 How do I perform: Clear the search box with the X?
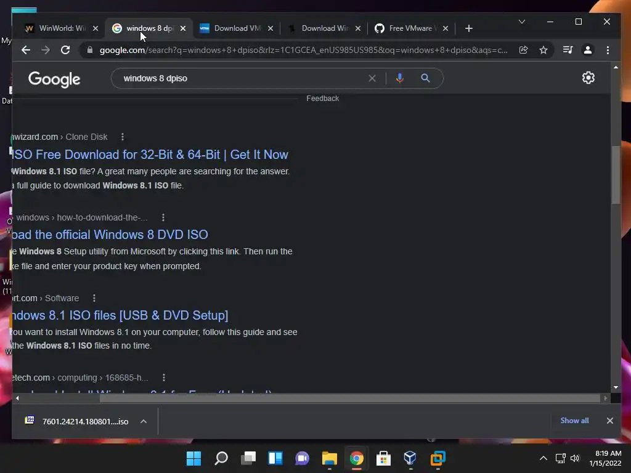[372, 78]
